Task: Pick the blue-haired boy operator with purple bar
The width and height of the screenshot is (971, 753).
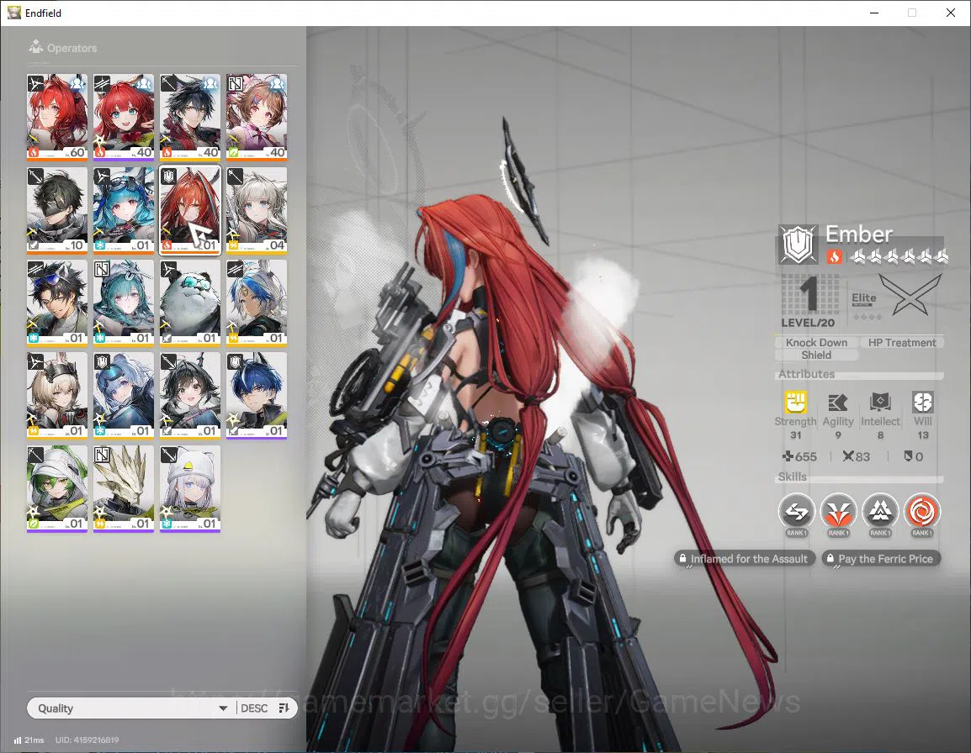Action: tap(257, 395)
